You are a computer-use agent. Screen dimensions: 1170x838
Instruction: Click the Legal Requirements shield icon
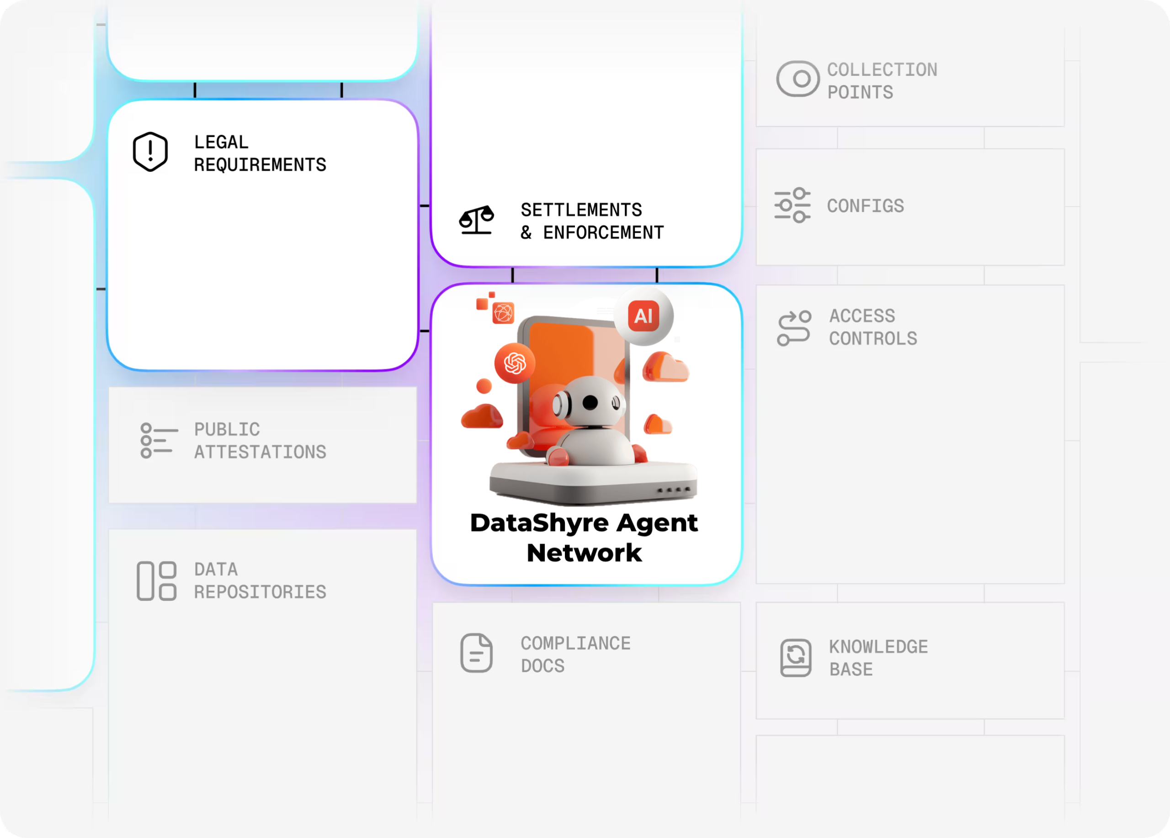coord(150,152)
